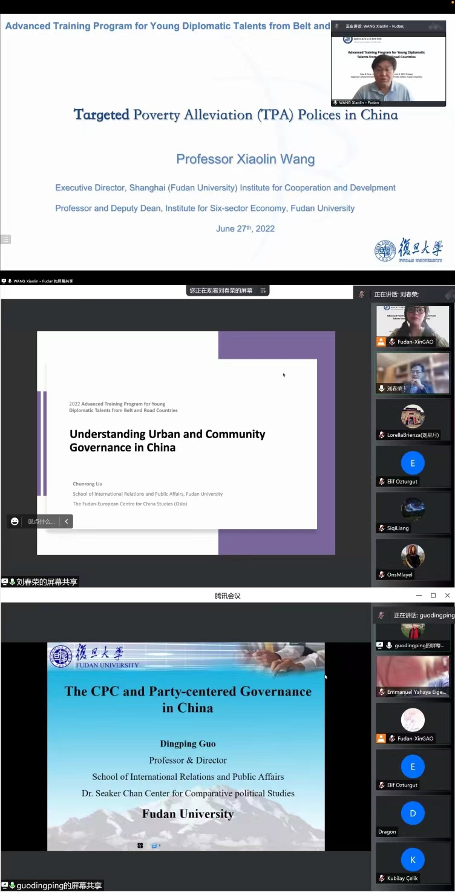
Task: Type in the 说点什么 chat field
Action: (x=41, y=521)
